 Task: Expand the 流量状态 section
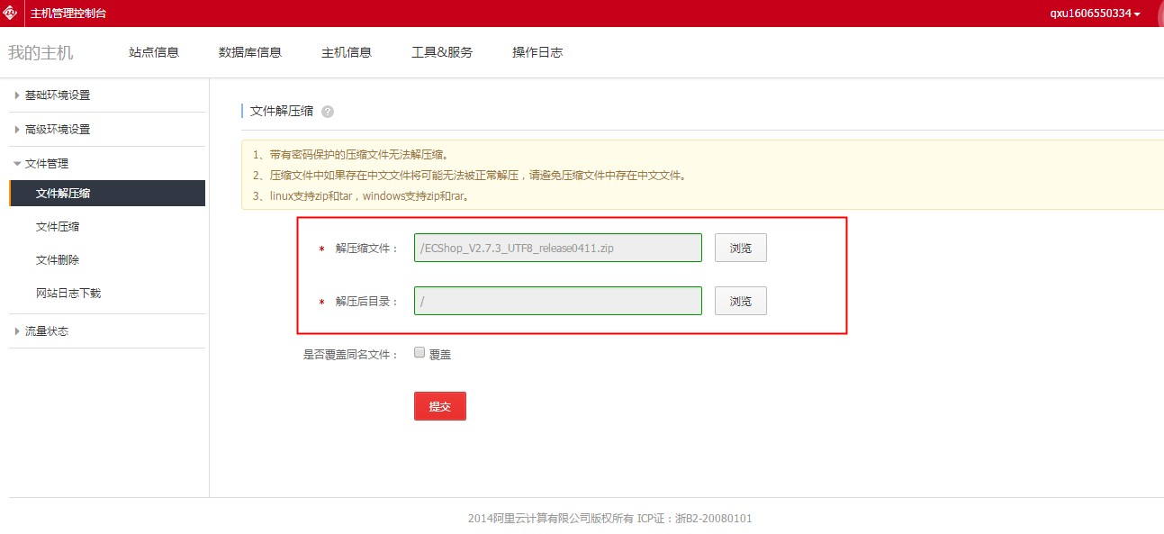[47, 331]
